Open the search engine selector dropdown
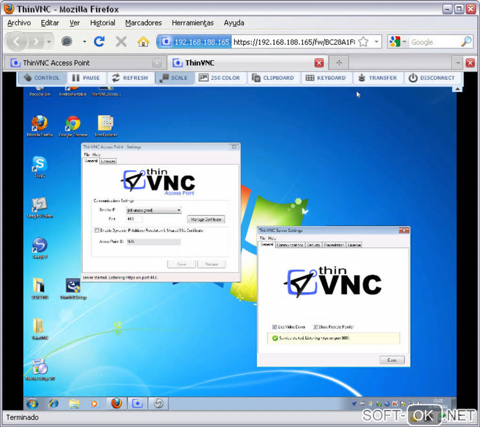 click(398, 41)
